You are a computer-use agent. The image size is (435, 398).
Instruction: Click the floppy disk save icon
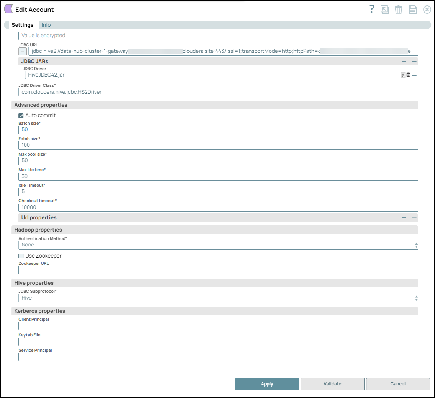413,10
